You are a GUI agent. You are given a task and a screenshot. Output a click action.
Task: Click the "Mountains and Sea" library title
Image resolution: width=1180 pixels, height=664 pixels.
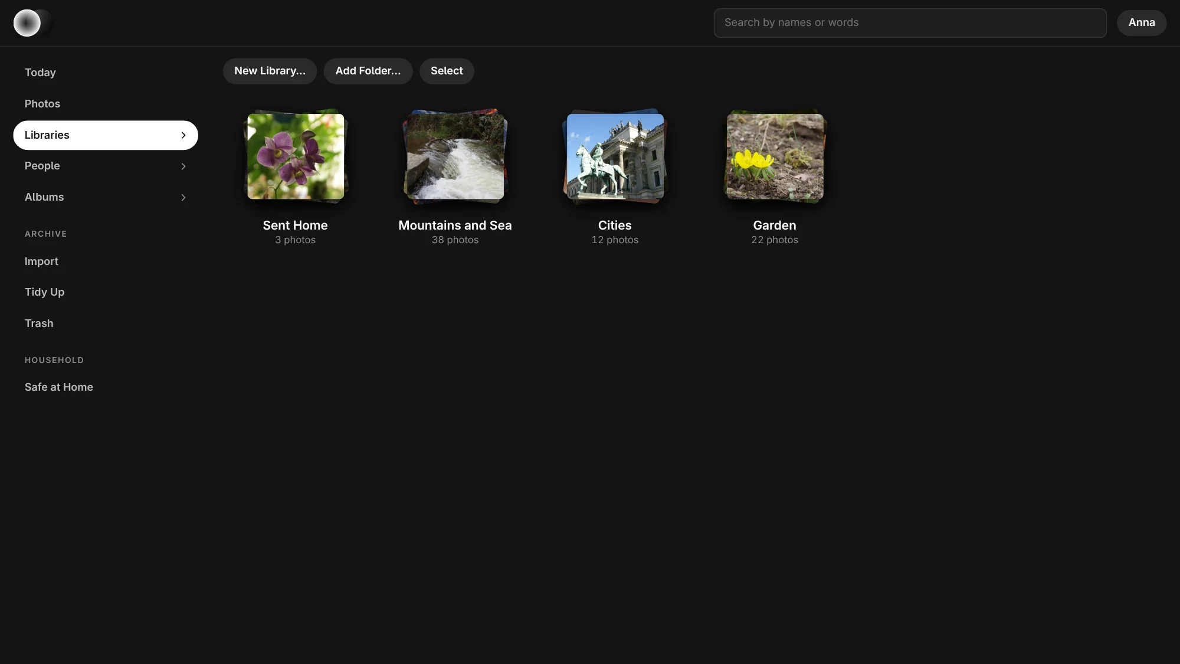(x=455, y=225)
